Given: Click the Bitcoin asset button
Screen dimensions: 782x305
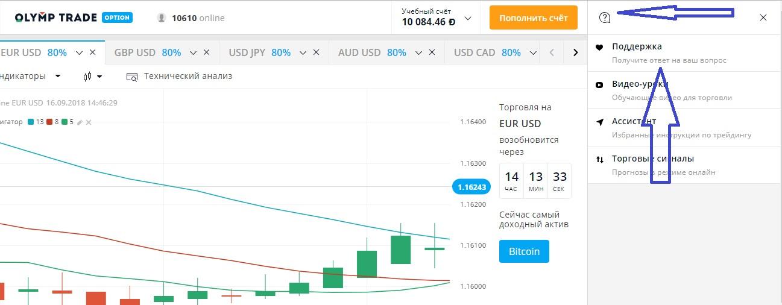Looking at the screenshot, I should click(x=524, y=251).
